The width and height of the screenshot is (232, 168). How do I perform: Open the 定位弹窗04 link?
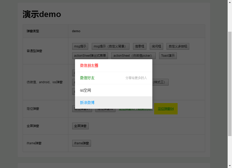coord(166,109)
